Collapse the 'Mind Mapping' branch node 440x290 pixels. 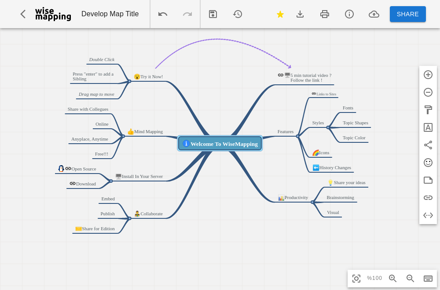point(123,136)
